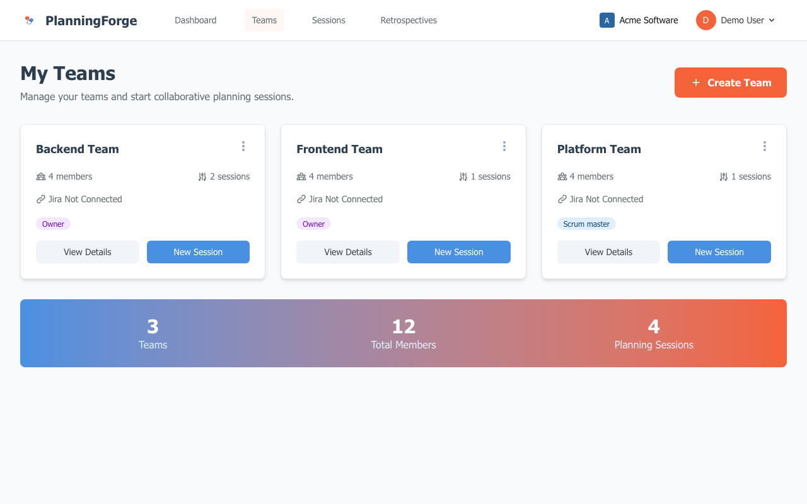
Task: Click the Jira link icon on Platform Team card
Action: (x=561, y=199)
